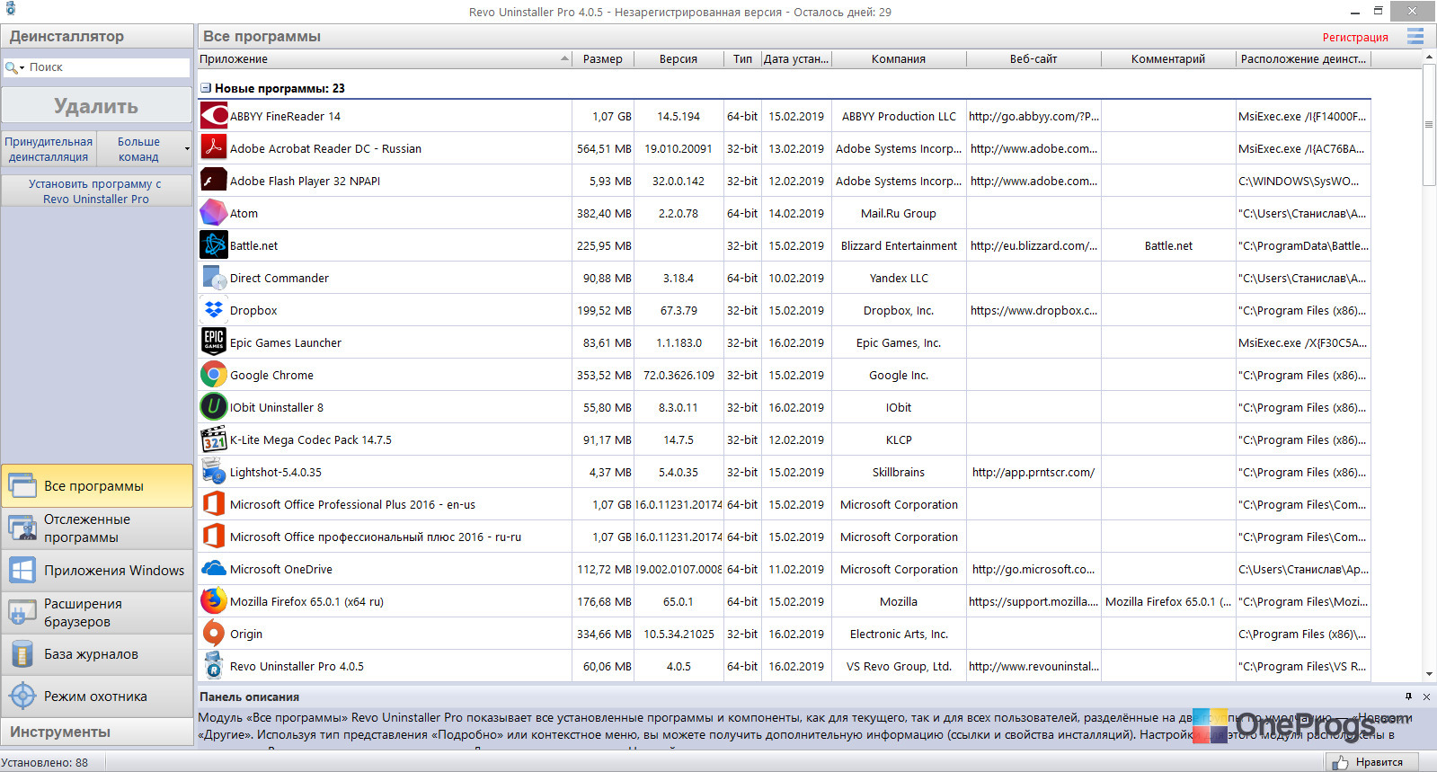The height and width of the screenshot is (772, 1437).
Task: Open Отслеженные программы section
Action: tap(97, 528)
